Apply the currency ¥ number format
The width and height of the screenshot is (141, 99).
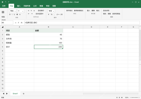click(48, 14)
